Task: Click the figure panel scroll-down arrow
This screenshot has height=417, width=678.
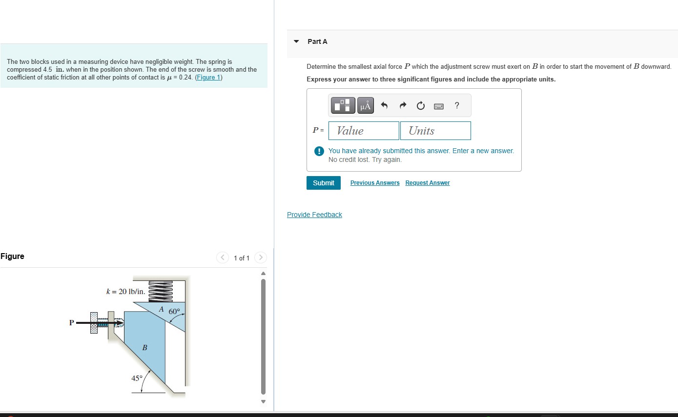Action: point(263,401)
